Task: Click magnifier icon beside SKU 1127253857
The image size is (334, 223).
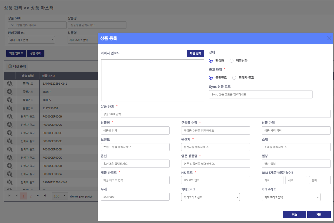Action: coord(10,108)
